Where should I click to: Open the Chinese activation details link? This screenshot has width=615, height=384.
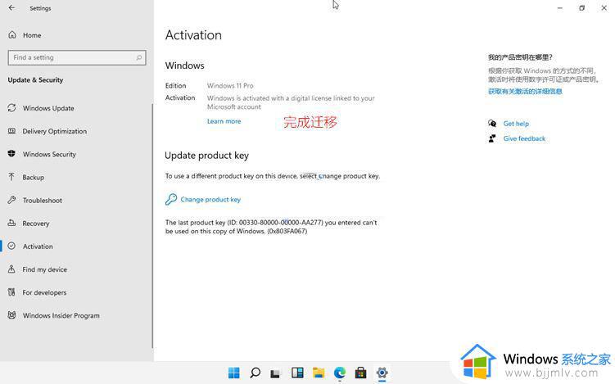coord(525,92)
